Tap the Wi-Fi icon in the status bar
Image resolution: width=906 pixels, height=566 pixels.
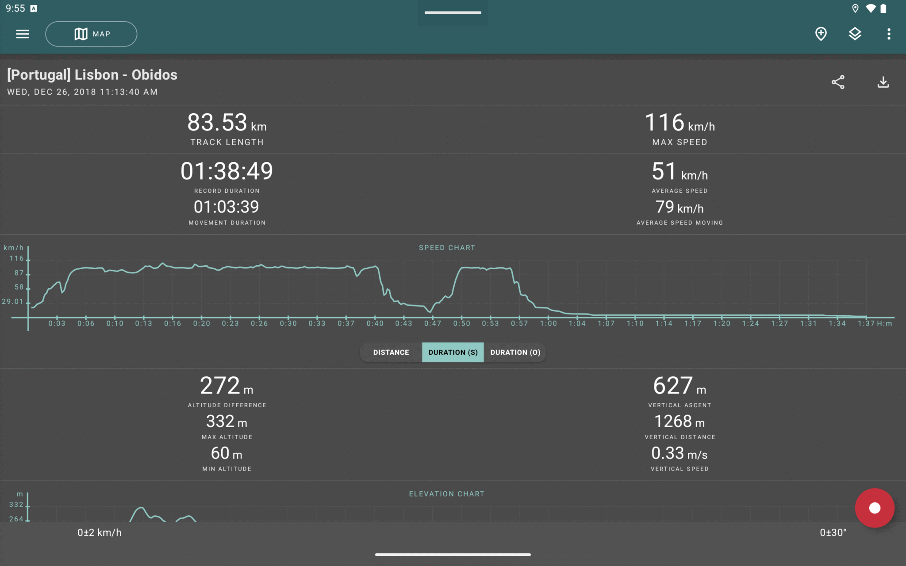click(x=872, y=8)
